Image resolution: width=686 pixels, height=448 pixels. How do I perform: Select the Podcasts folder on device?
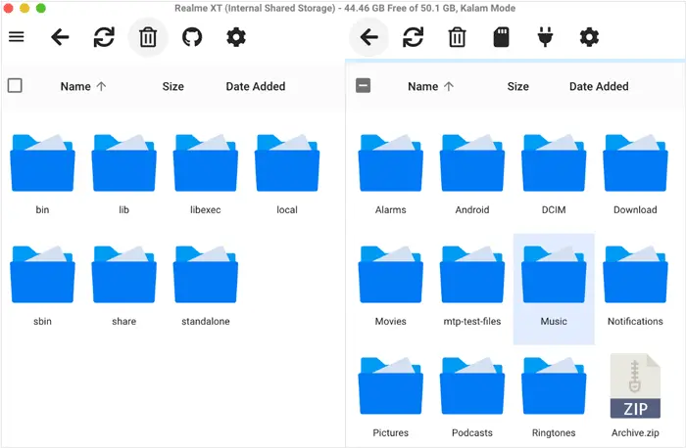point(472,397)
